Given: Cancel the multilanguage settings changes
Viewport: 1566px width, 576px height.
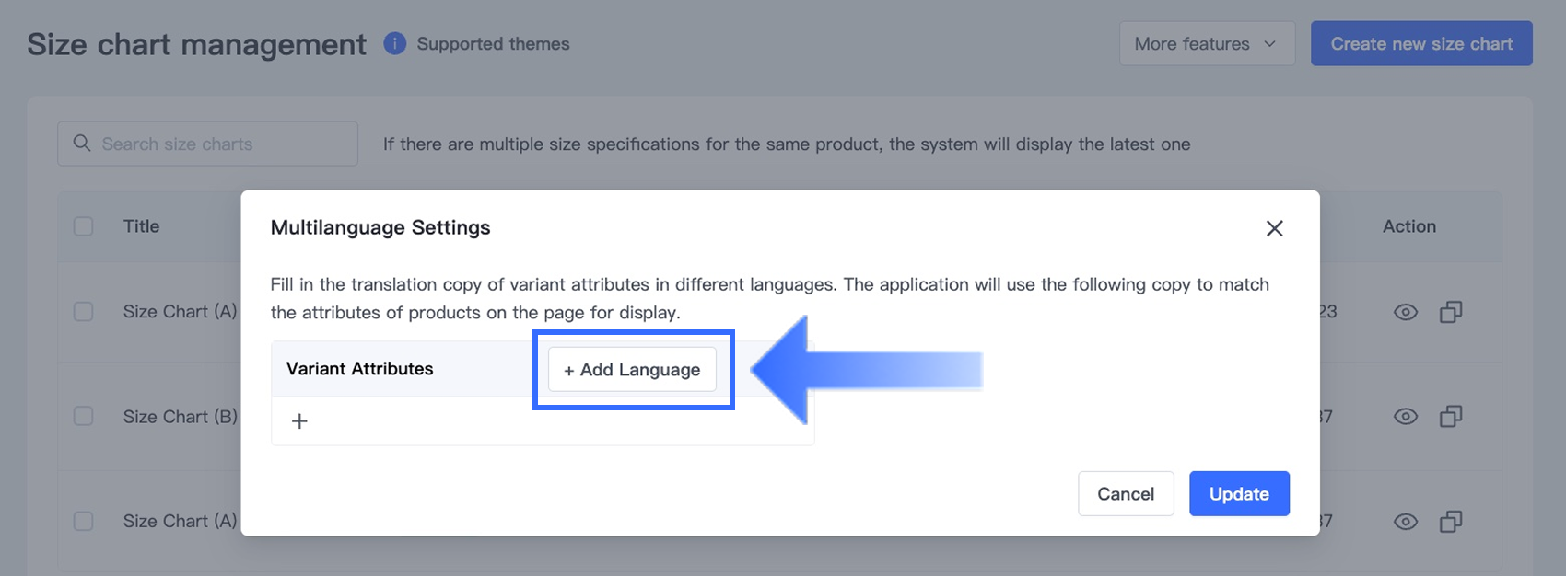Looking at the screenshot, I should tap(1125, 494).
